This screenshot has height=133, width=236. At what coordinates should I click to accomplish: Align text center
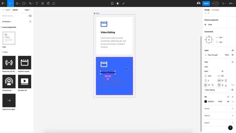click(209, 85)
